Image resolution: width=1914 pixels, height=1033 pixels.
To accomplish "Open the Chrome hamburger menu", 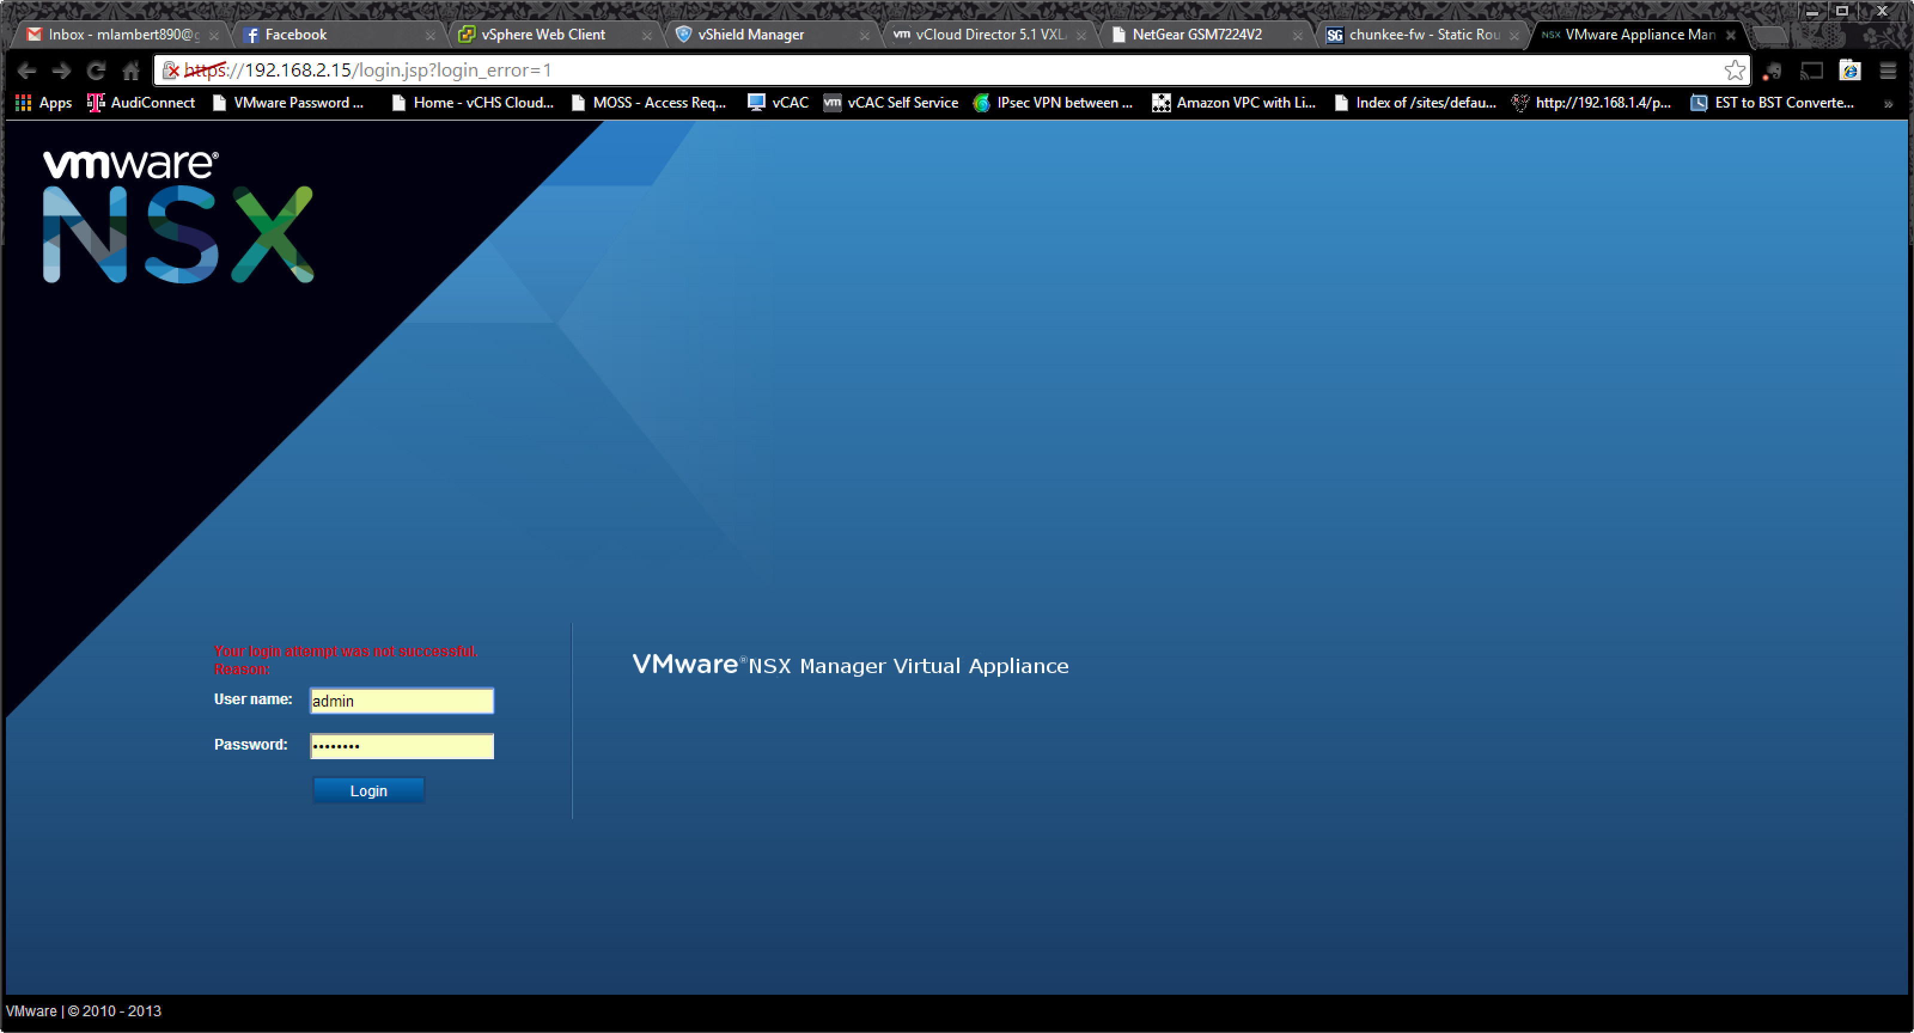I will (1887, 71).
